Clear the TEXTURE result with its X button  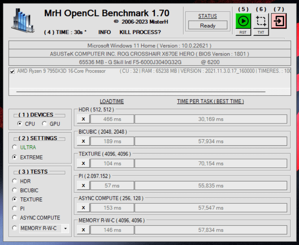click(83, 163)
